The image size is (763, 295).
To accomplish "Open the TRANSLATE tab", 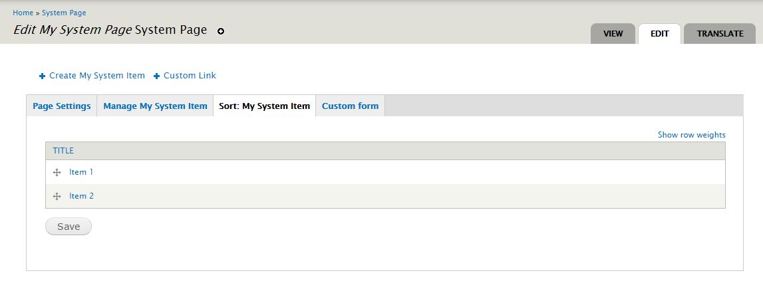I will tap(720, 33).
